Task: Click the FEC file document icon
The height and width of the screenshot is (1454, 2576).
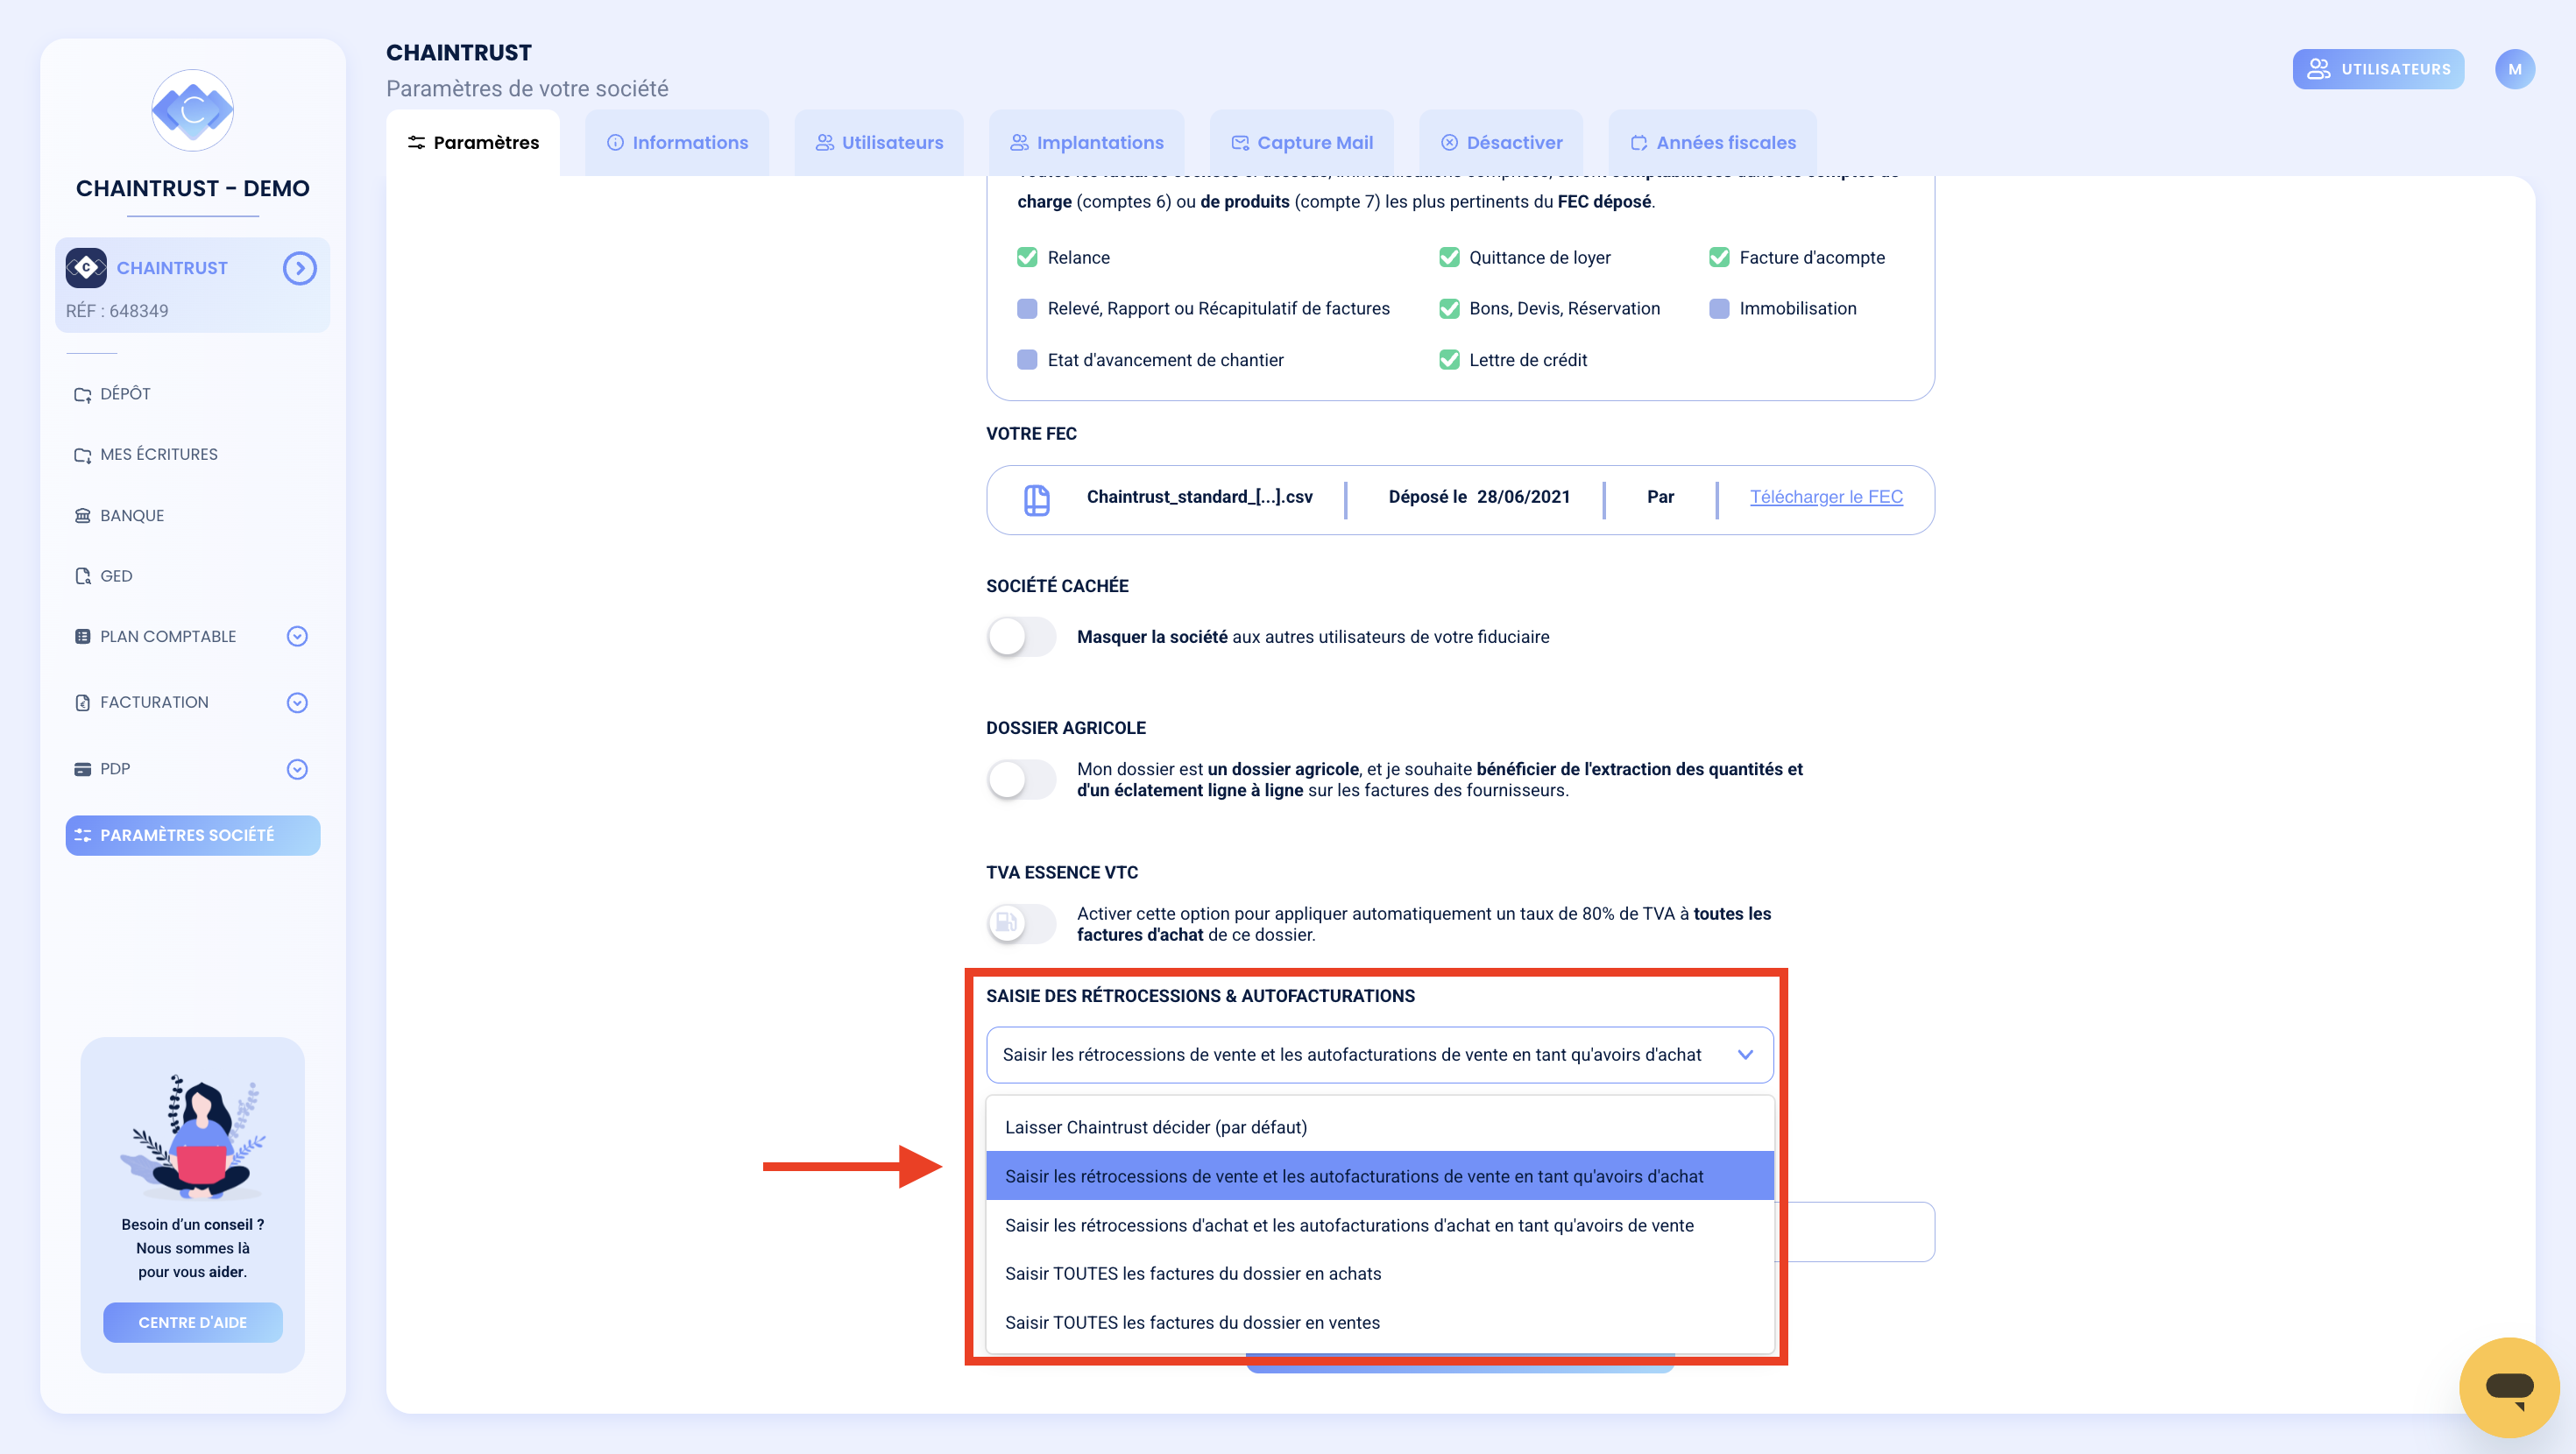Action: pyautogui.click(x=1037, y=499)
